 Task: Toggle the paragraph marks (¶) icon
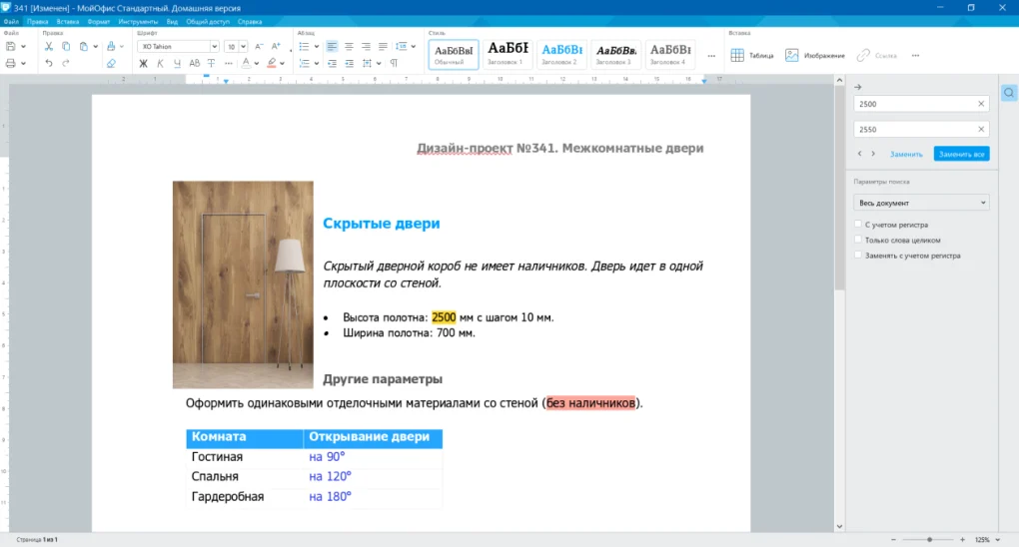click(x=394, y=63)
